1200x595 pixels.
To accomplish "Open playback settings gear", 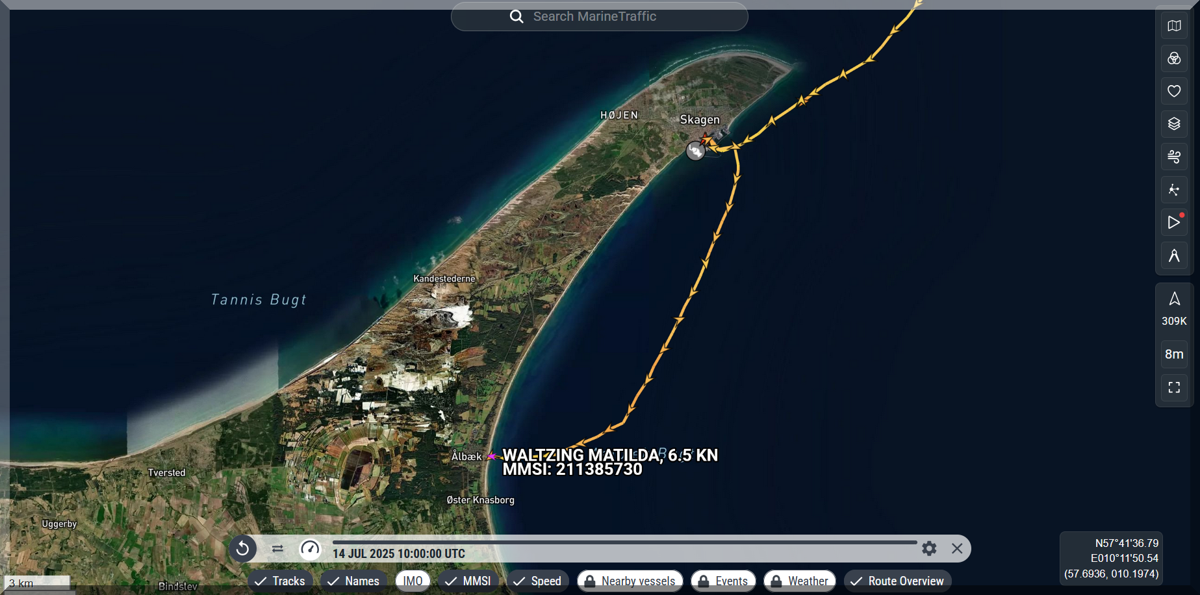I will coord(929,549).
